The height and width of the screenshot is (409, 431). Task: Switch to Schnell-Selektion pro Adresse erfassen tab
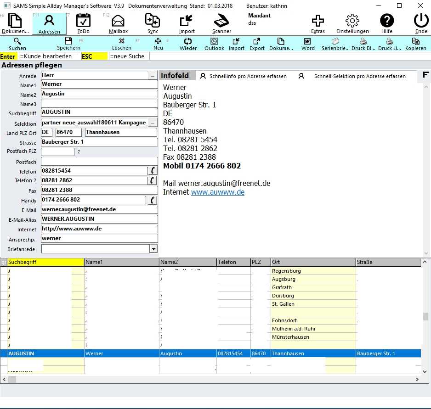(x=354, y=76)
